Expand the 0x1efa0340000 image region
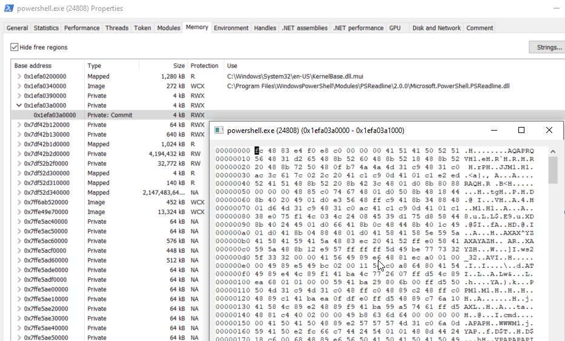Screen dimensions: 565x341 pyautogui.click(x=19, y=86)
